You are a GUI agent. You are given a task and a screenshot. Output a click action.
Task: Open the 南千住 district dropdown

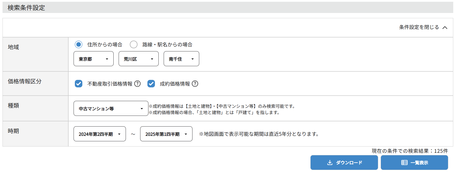181,59
